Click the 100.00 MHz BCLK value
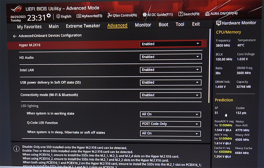The width and height of the screenshot is (264, 168). (x=224, y=59)
